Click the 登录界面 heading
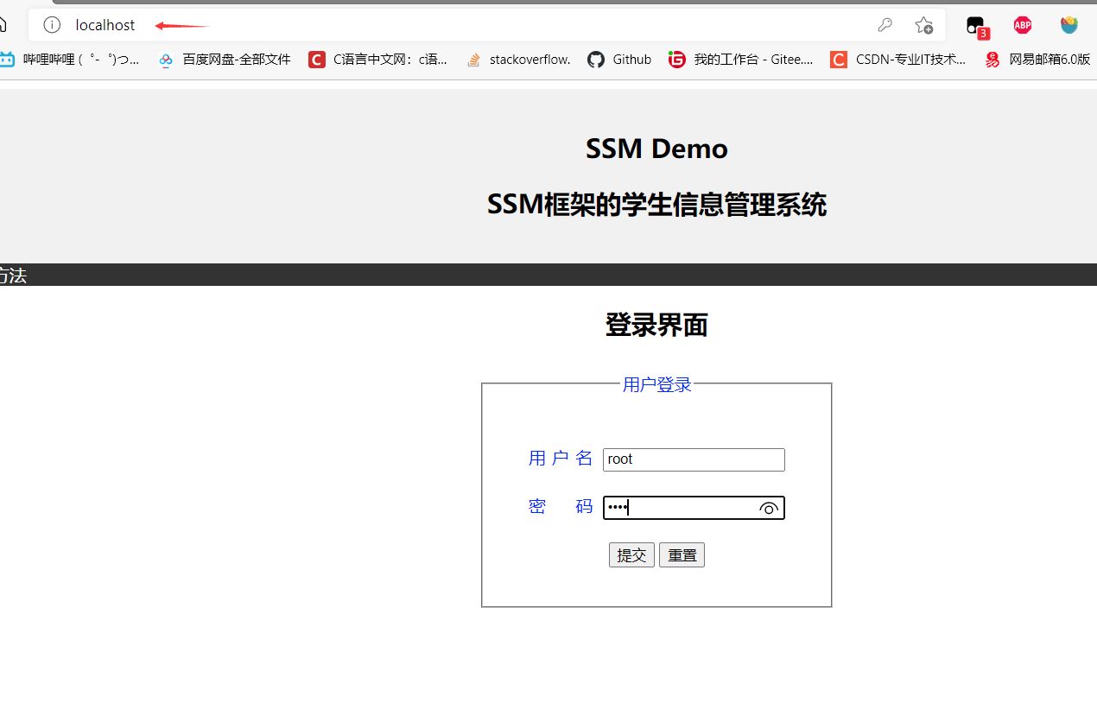Screen dimensions: 1097x703 [656, 325]
